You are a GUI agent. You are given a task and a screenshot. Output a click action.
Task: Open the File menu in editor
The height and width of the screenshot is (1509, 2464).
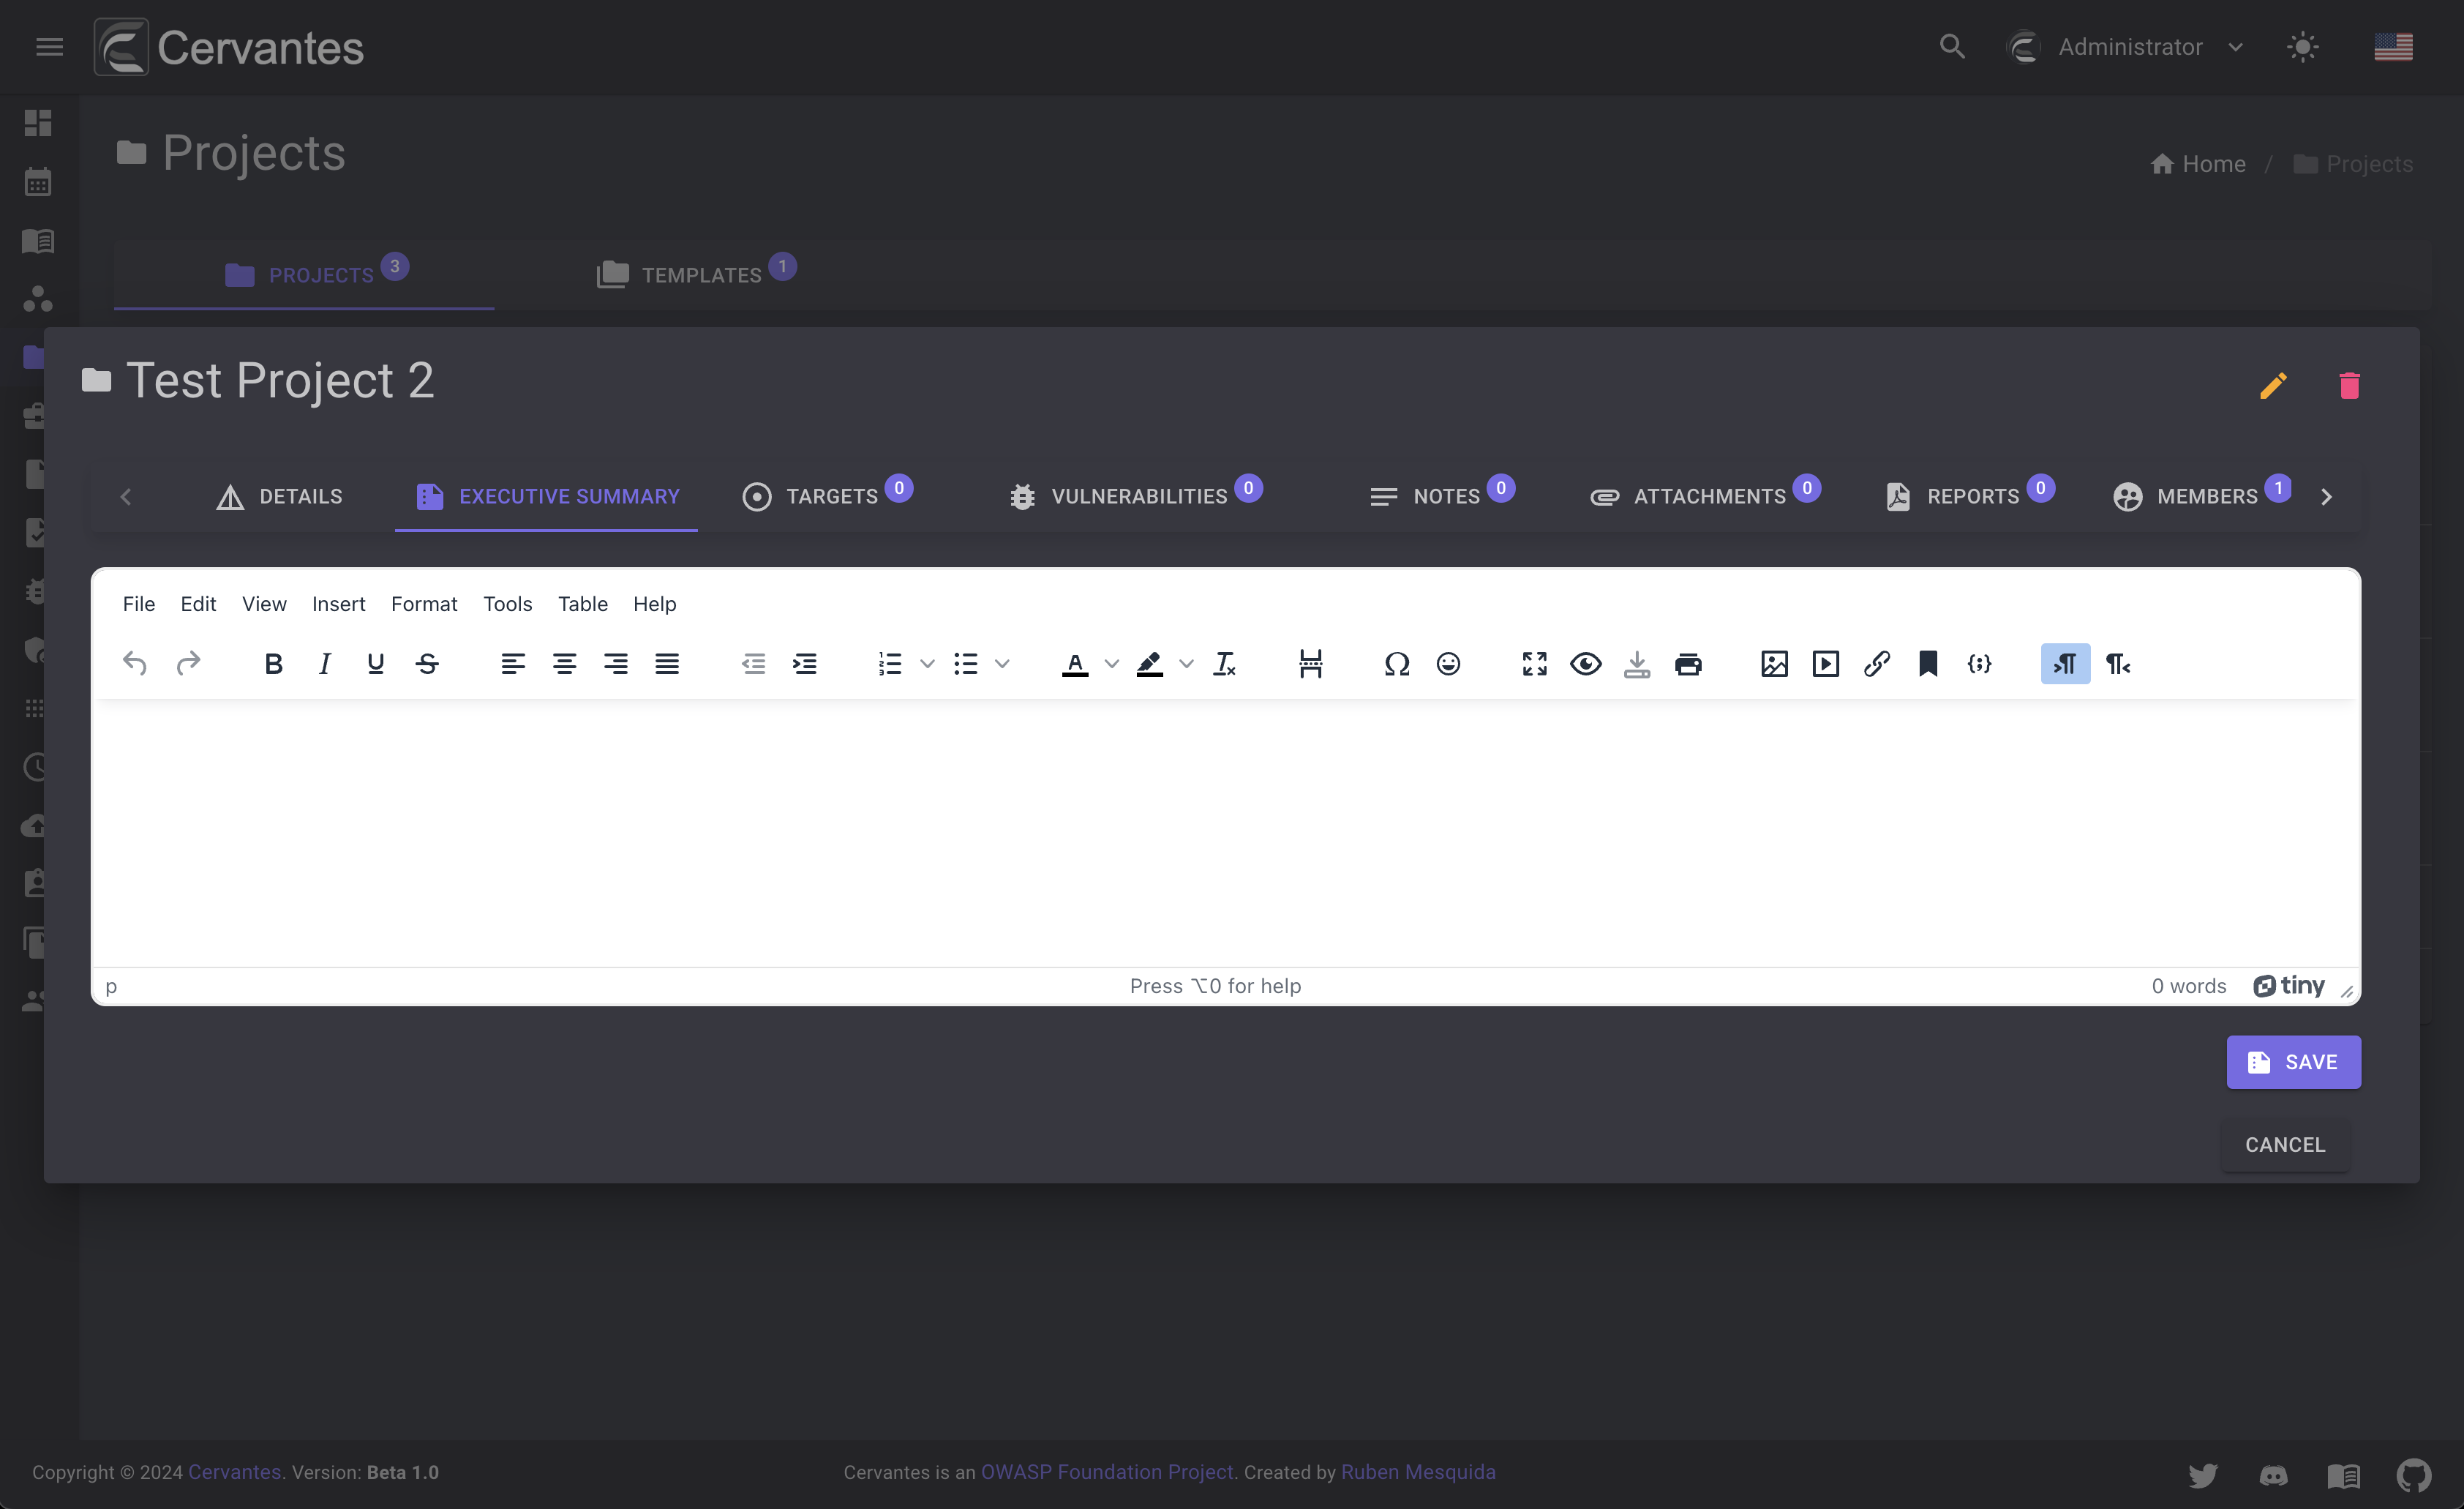(x=139, y=604)
